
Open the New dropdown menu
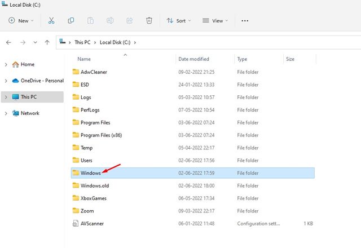click(x=21, y=20)
